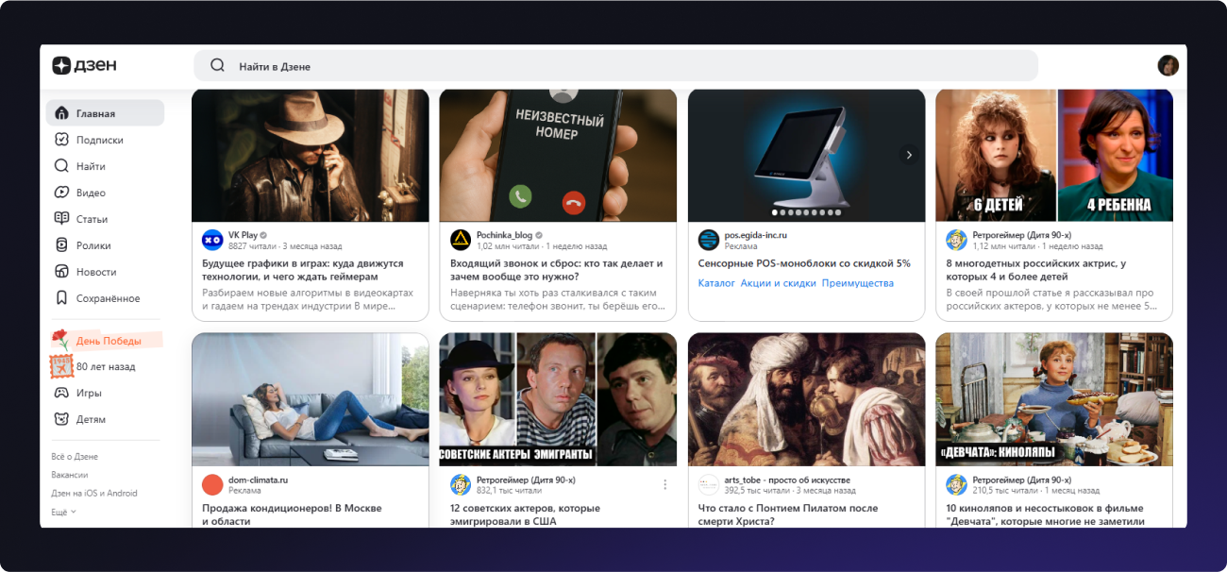Open the "Вакансии" footer link

tap(69, 475)
